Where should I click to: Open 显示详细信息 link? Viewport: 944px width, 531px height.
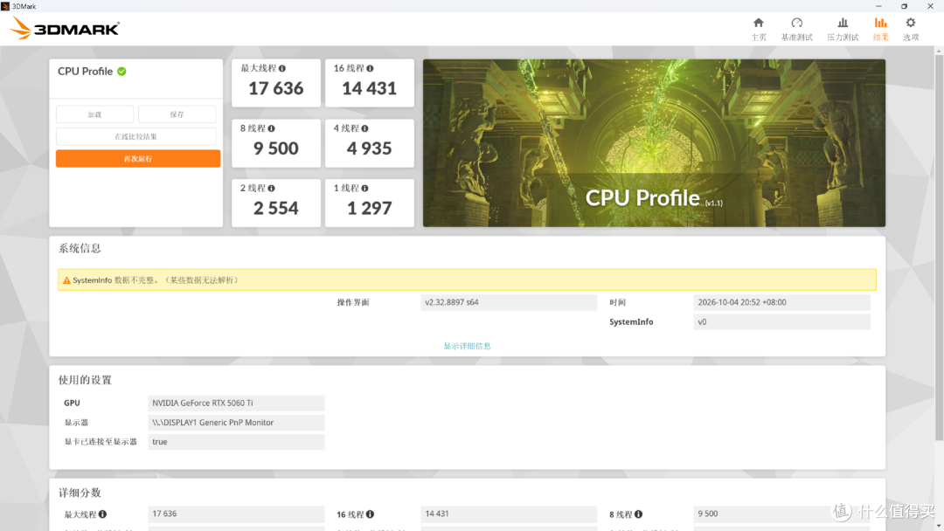[x=467, y=346]
